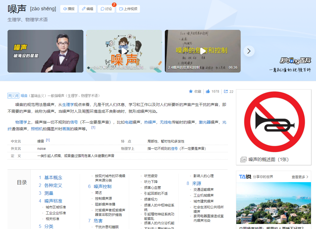Go to 城市区域标准 subsection

56,207
